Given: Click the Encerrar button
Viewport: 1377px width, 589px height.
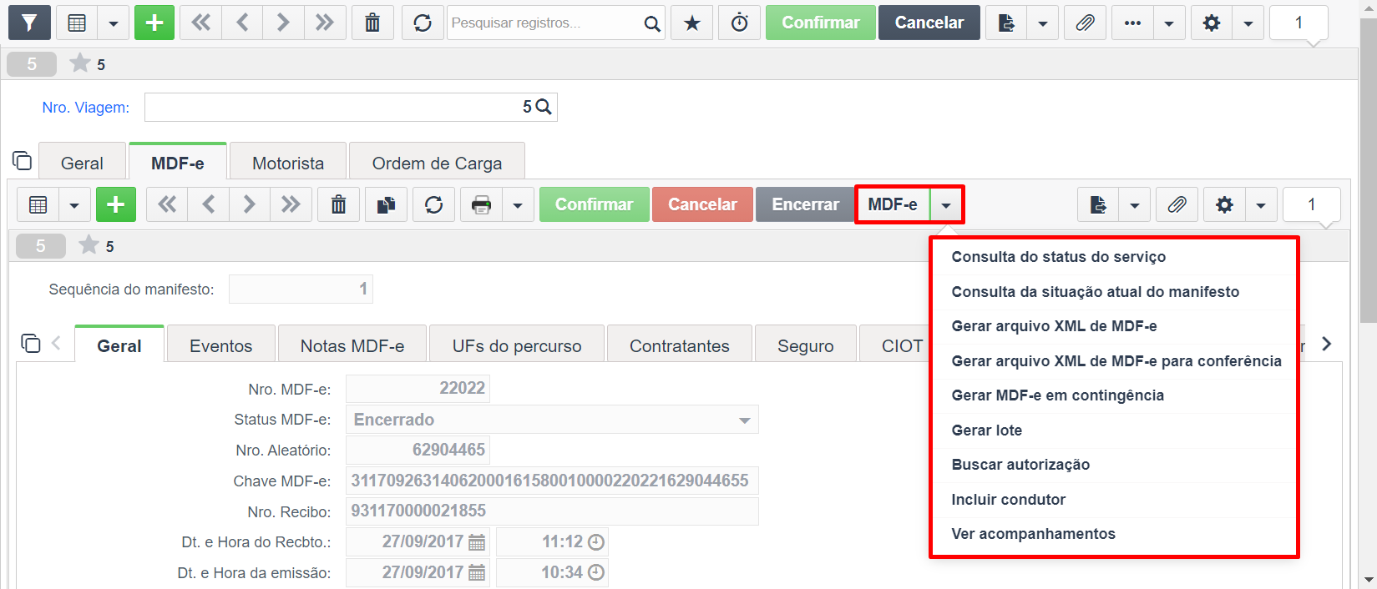Looking at the screenshot, I should (805, 204).
